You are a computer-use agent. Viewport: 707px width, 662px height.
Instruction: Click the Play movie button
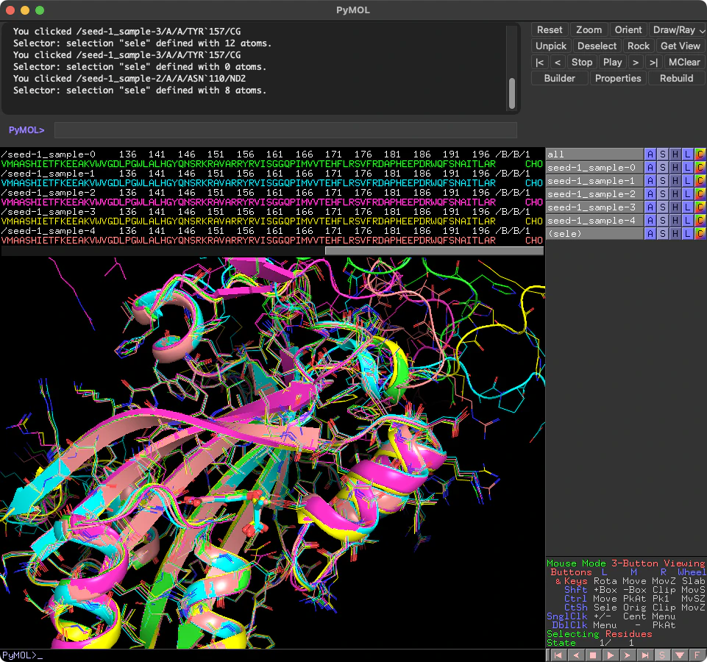[612, 63]
